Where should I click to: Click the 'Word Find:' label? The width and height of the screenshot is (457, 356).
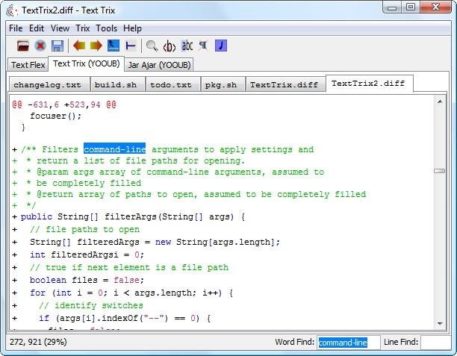coord(295,342)
